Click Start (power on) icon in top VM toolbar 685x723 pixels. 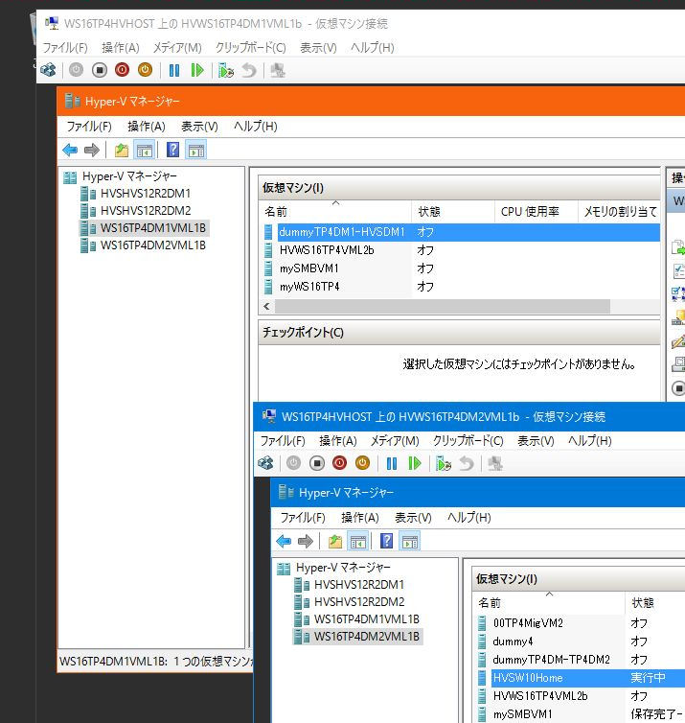[76, 70]
